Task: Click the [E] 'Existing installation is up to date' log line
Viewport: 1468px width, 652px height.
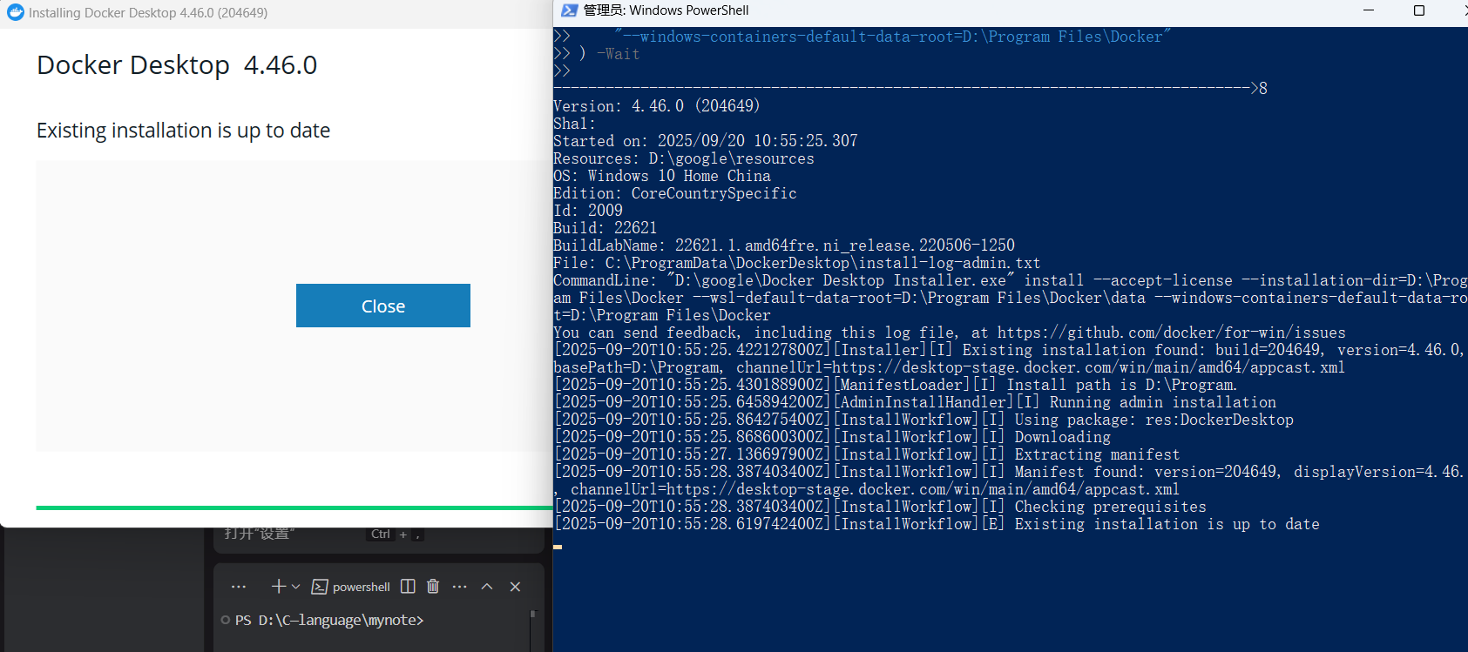Action: point(937,524)
